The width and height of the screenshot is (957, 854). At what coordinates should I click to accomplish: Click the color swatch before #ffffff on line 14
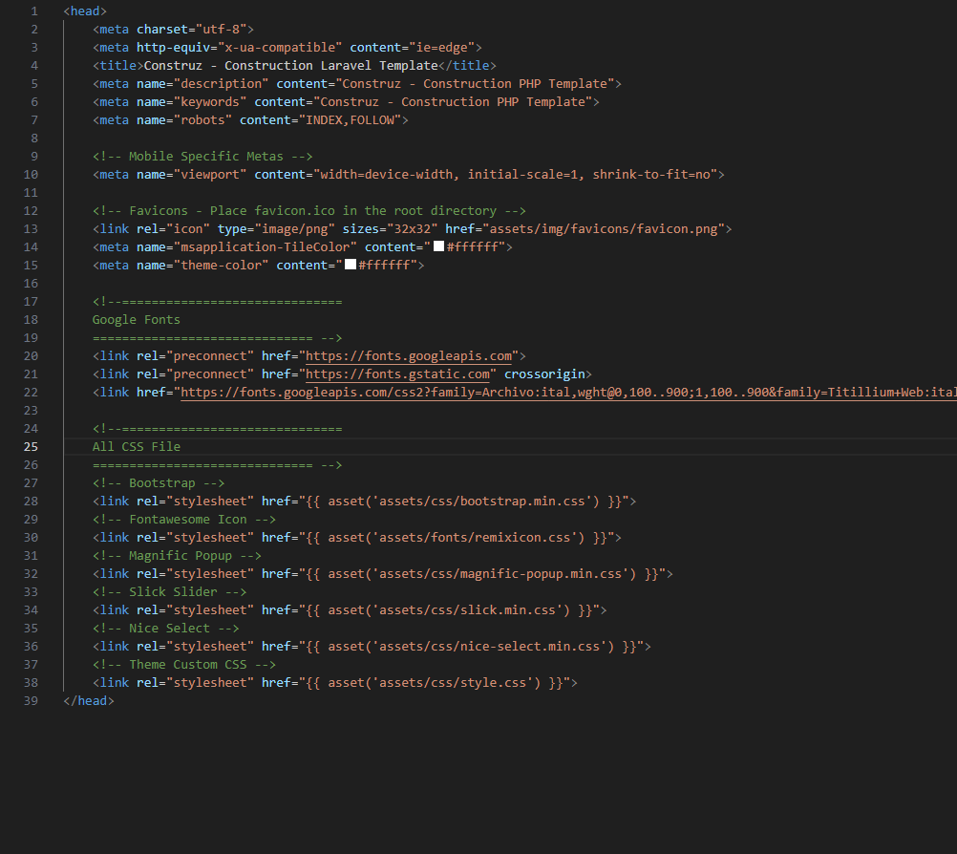click(x=438, y=246)
